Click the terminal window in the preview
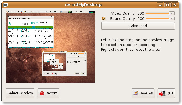The height and width of the screenshot is (105, 182). [31, 32]
